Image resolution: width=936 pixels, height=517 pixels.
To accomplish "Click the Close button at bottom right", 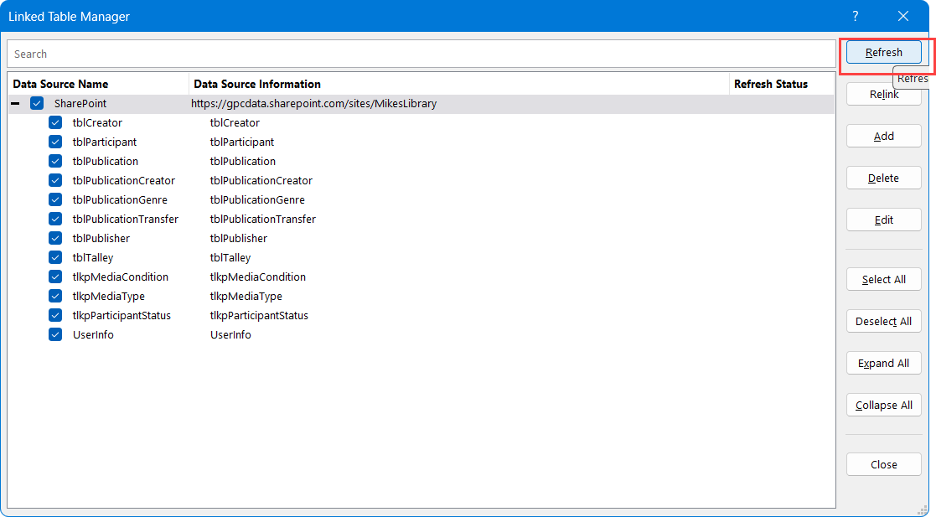I will pos(883,464).
